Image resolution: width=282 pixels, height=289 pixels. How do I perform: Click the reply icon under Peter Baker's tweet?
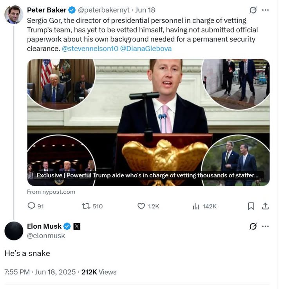(x=31, y=206)
